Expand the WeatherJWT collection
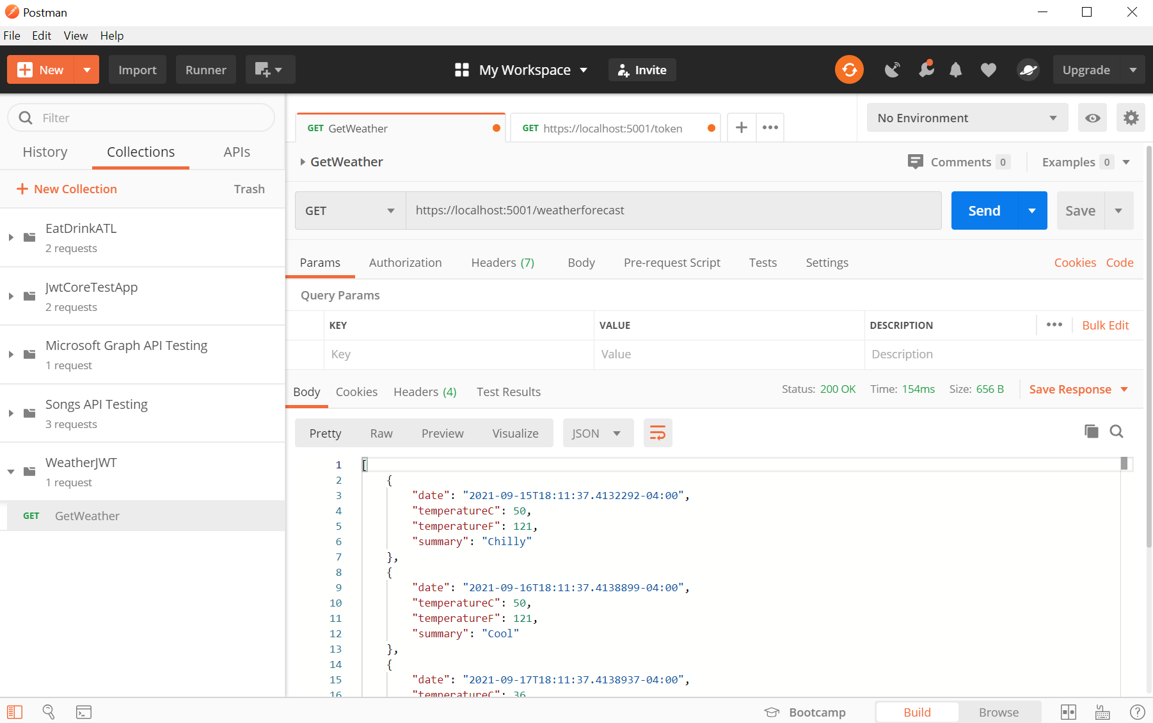Image resolution: width=1153 pixels, height=723 pixels. (10, 472)
